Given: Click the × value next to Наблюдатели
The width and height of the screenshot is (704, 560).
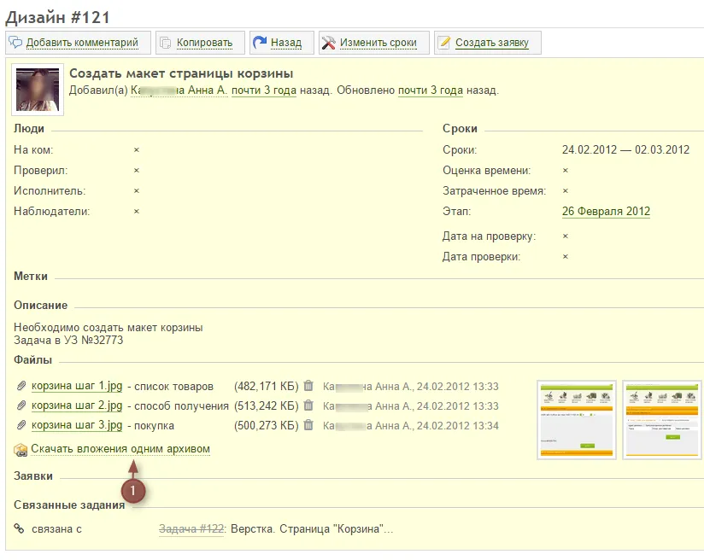Looking at the screenshot, I should point(137,212).
